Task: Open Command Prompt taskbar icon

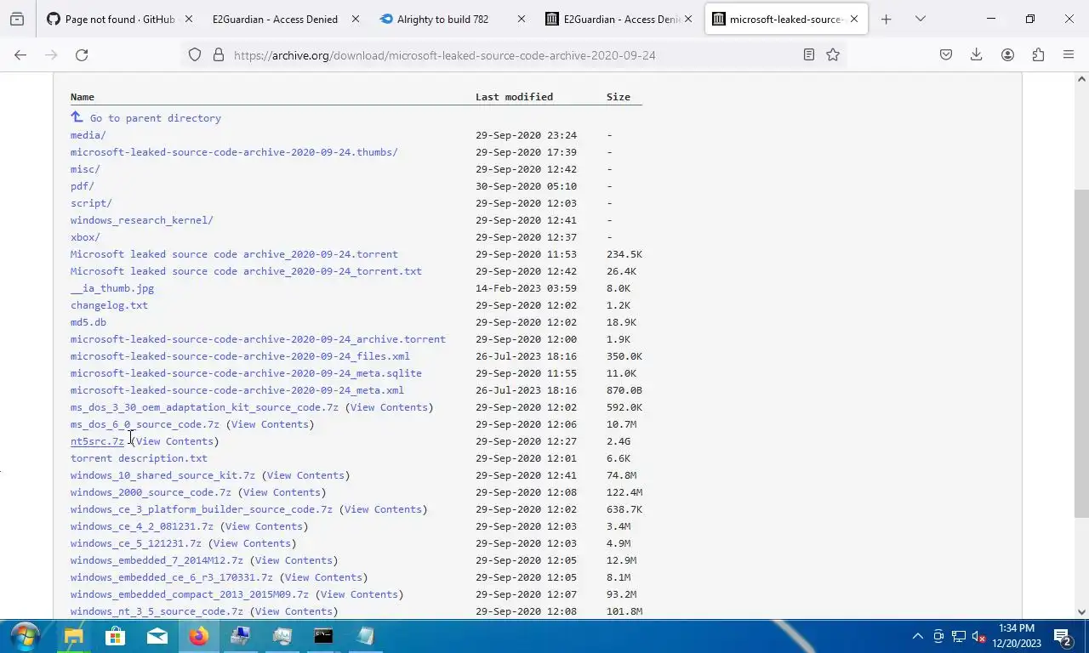Action: [x=323, y=636]
